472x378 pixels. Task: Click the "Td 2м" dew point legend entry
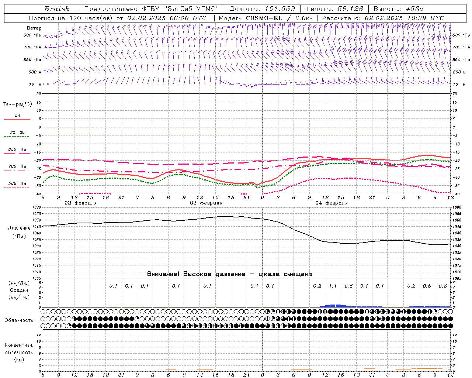tap(17, 132)
